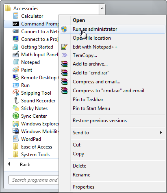The width and height of the screenshot is (167, 193).
Task: Click the WordPad icon
Action: click(x=16, y=139)
